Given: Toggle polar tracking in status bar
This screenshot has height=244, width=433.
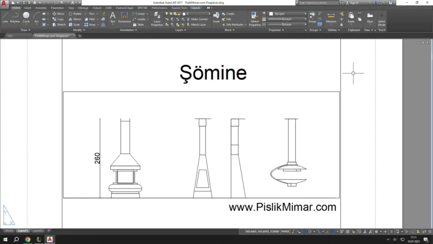Looking at the screenshot, I should pyautogui.click(x=310, y=232).
